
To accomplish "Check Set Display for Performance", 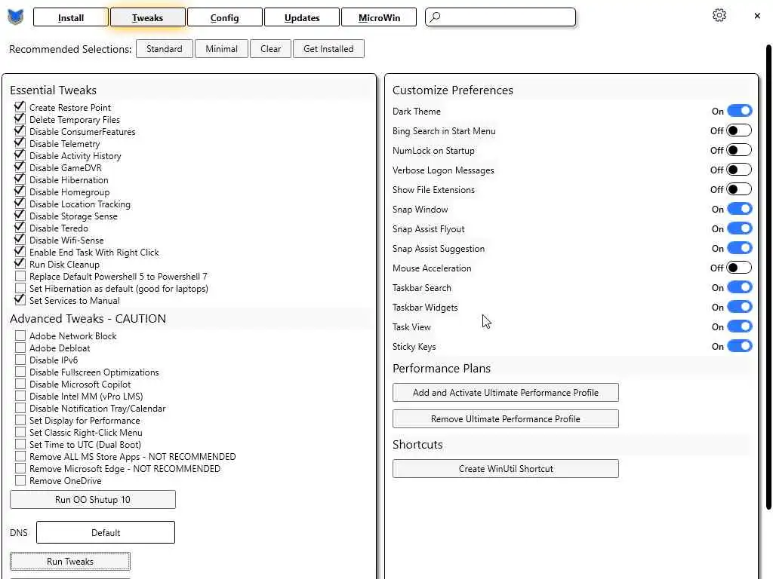I will click(x=20, y=420).
